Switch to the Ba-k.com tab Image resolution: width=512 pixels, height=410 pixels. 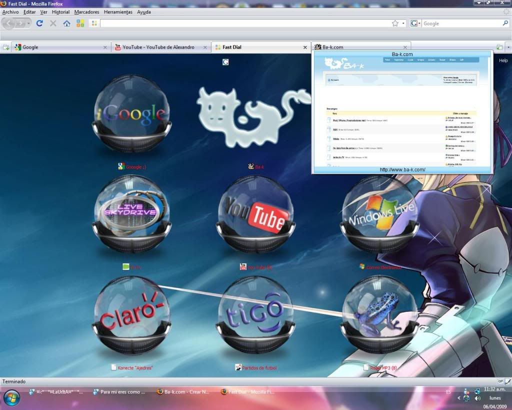[x=361, y=47]
